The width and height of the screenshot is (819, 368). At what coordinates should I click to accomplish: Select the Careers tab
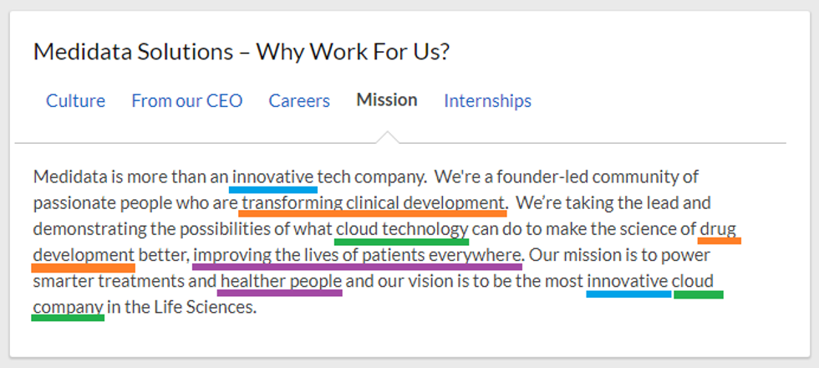(x=299, y=101)
